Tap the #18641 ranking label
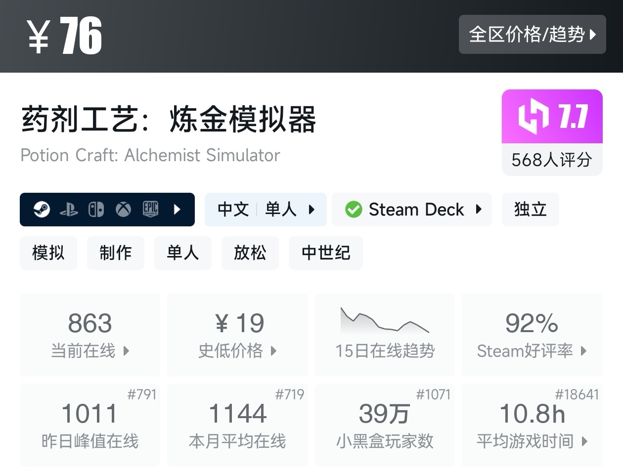This screenshot has height=472, width=623. pos(577,394)
